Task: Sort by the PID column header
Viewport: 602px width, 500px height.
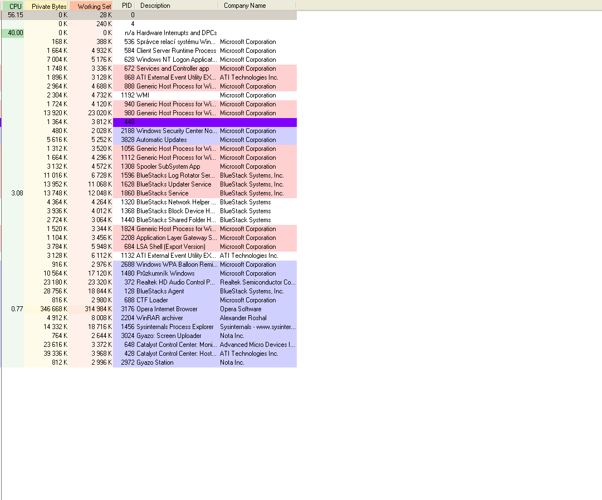Action: click(x=124, y=6)
